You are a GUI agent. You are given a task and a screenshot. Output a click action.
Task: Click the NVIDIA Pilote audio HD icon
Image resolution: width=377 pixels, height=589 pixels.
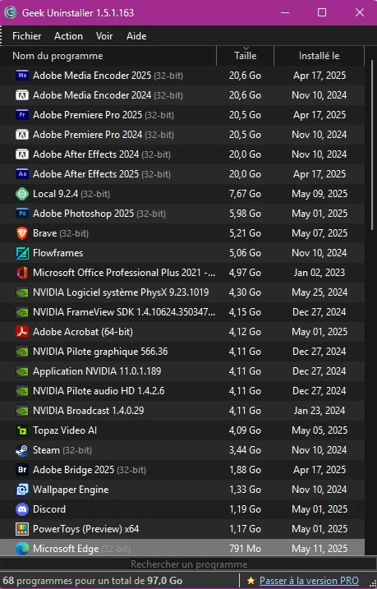coord(22,391)
